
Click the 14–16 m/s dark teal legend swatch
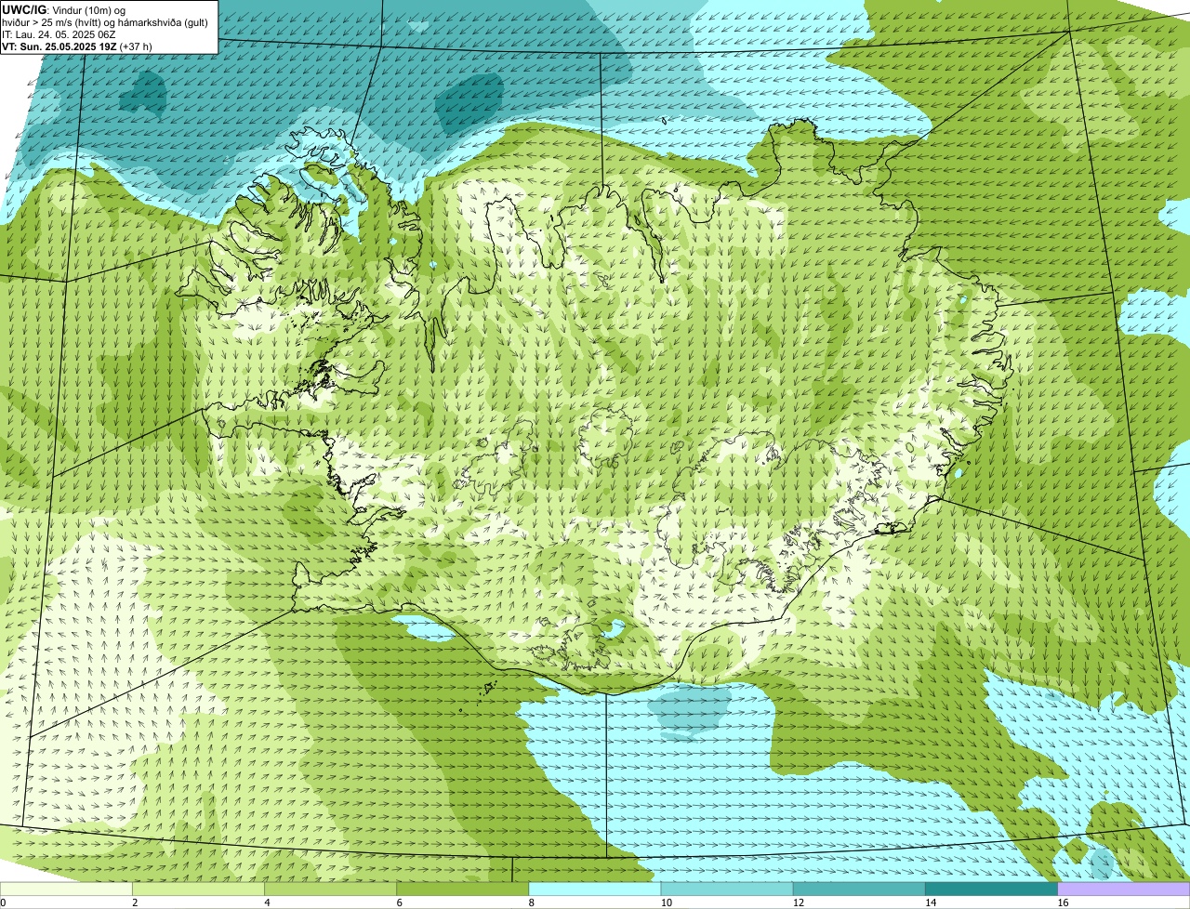(991, 889)
